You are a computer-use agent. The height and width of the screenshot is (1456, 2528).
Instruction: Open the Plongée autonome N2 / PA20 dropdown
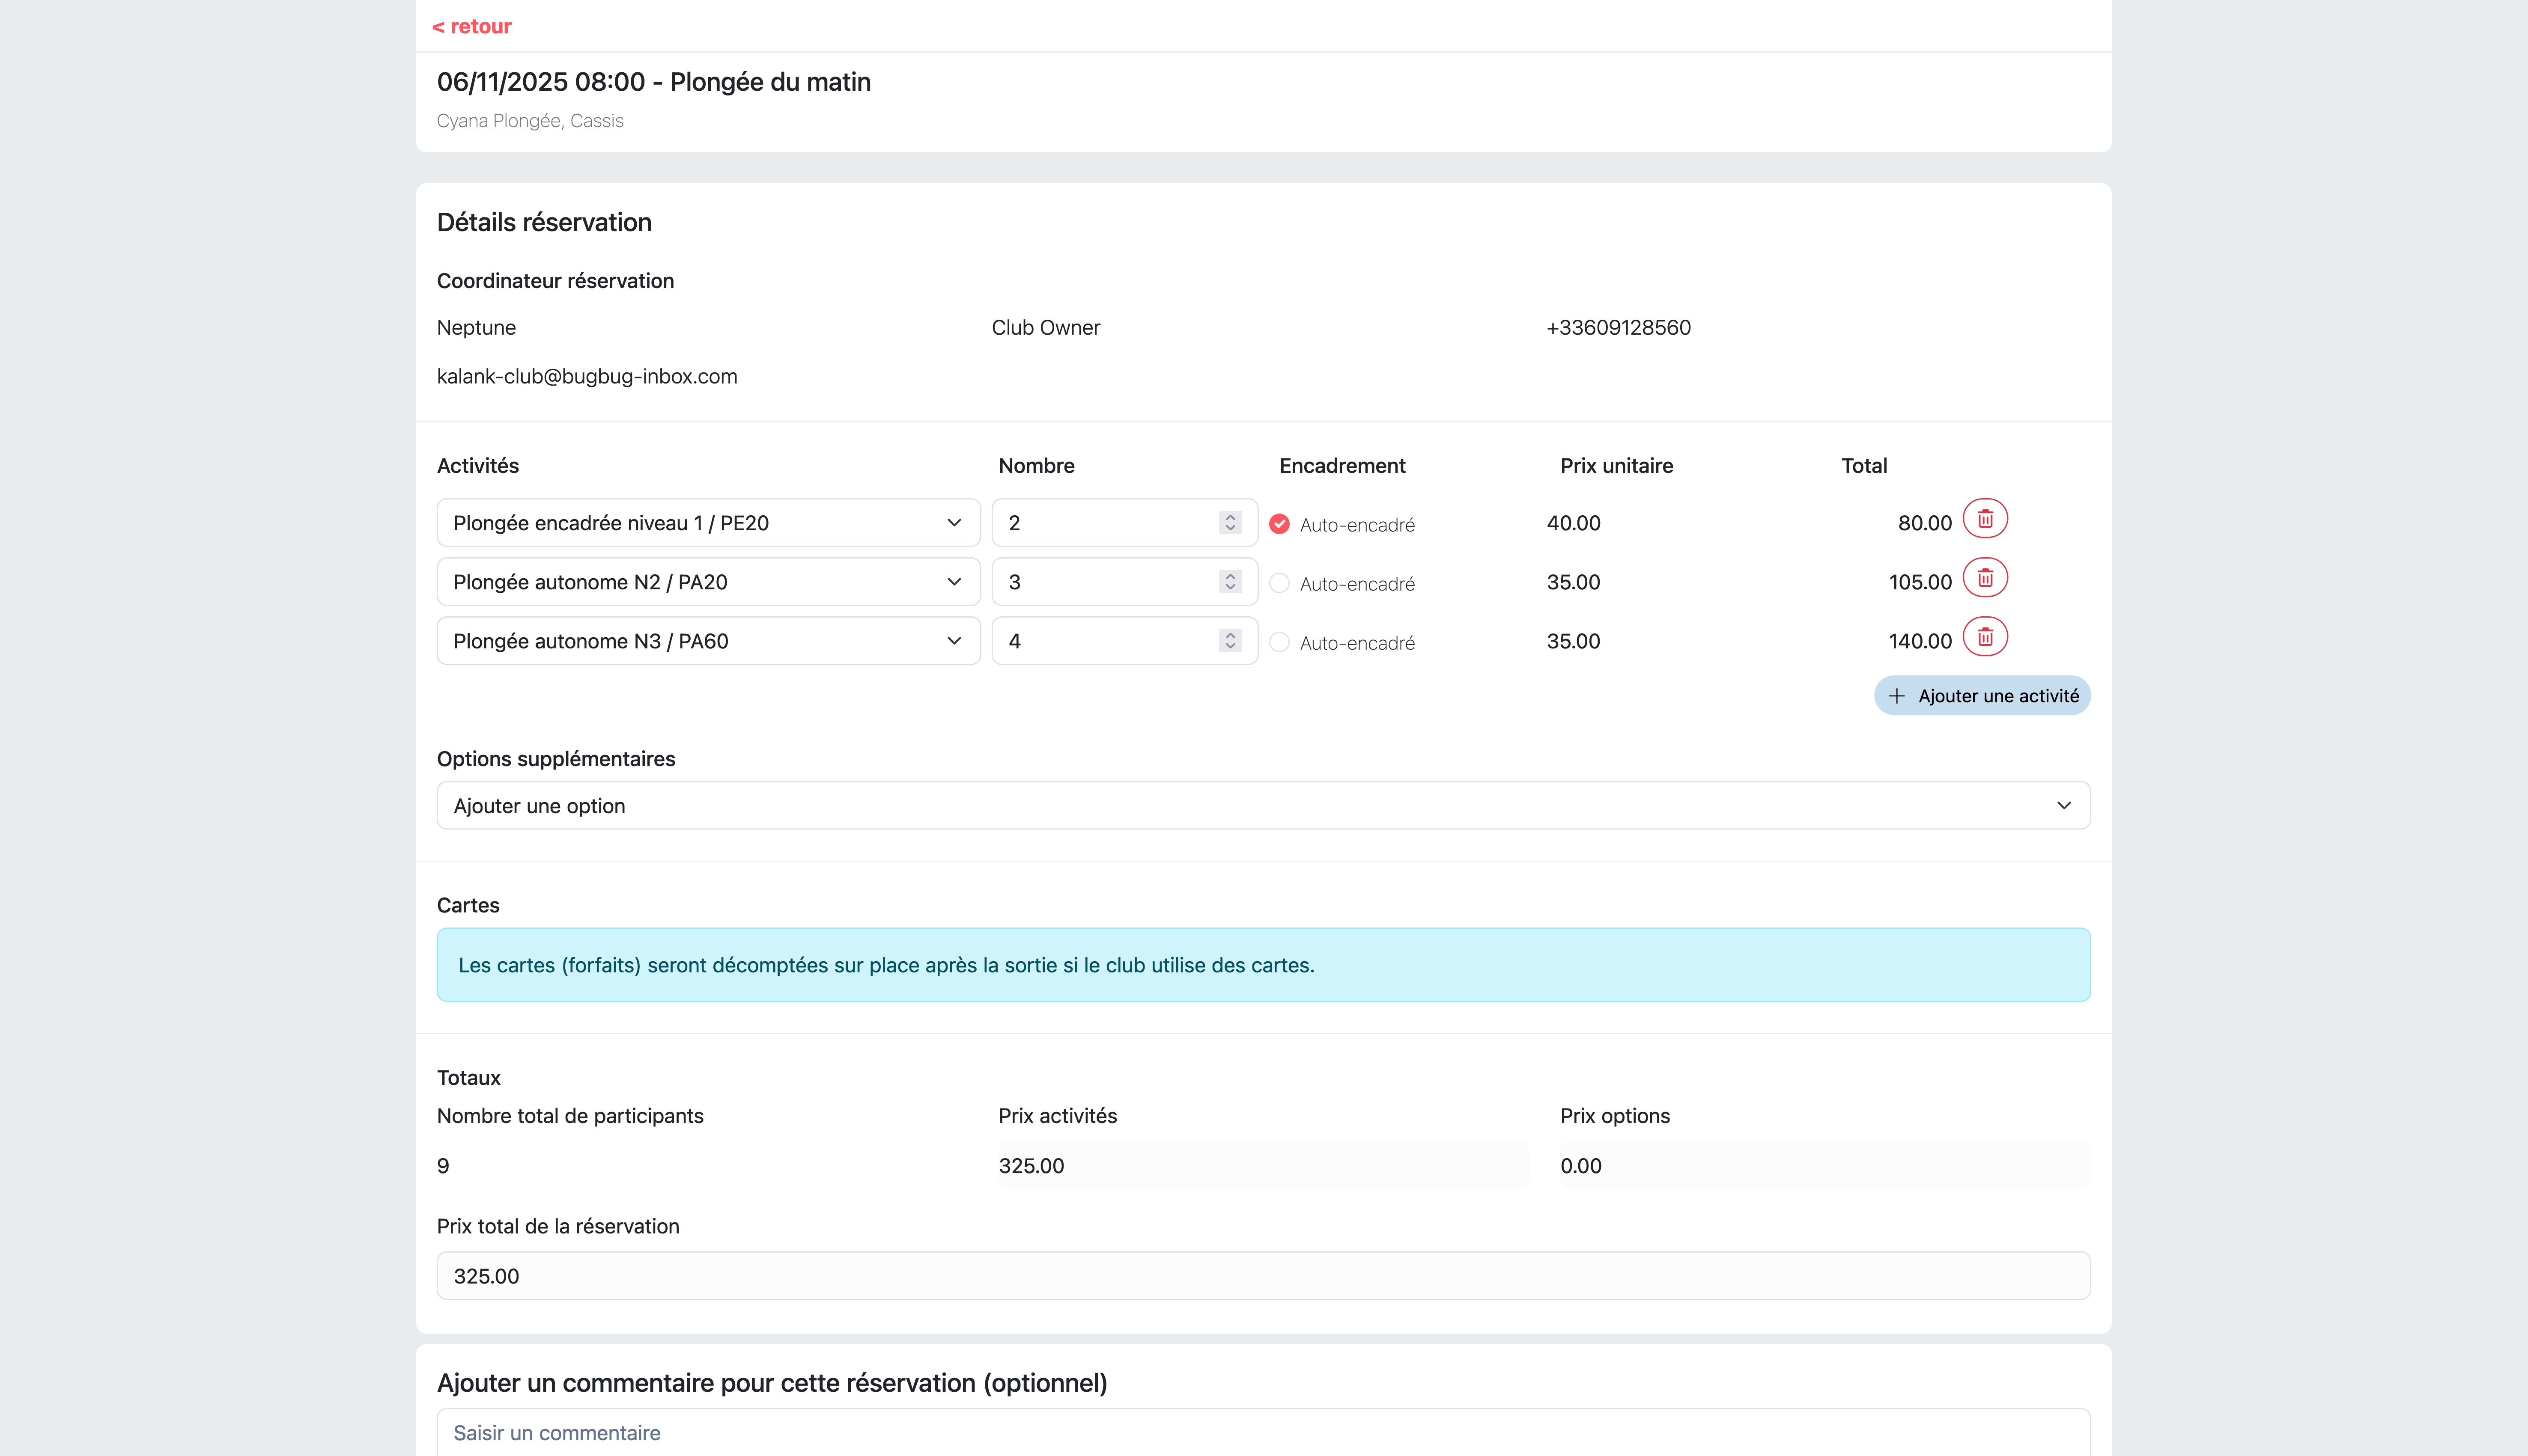[x=708, y=582]
